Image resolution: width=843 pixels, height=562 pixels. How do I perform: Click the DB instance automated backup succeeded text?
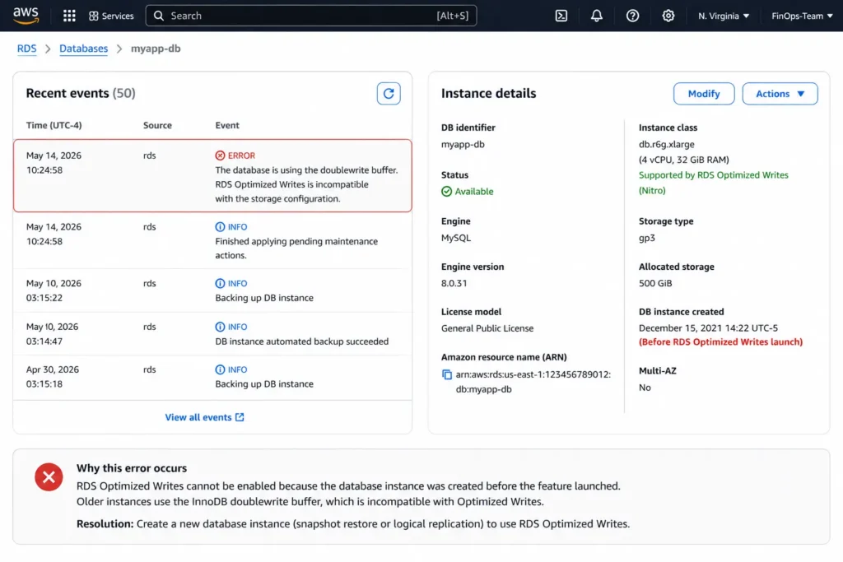[301, 341]
